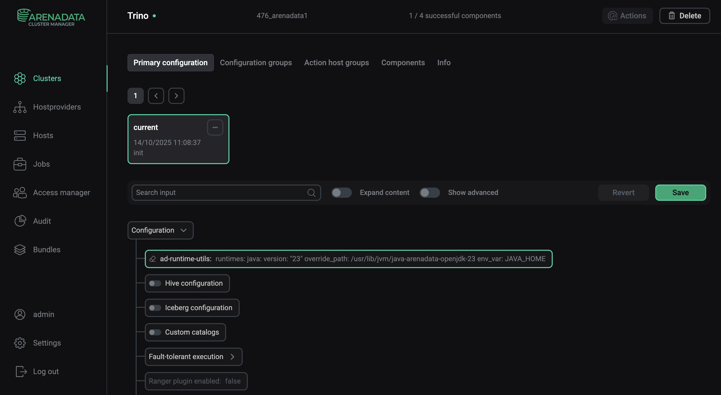Select the Hostproviders sidebar icon
The image size is (721, 395).
(x=20, y=107)
